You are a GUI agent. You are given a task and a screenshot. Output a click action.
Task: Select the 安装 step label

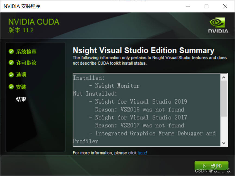click(21, 87)
